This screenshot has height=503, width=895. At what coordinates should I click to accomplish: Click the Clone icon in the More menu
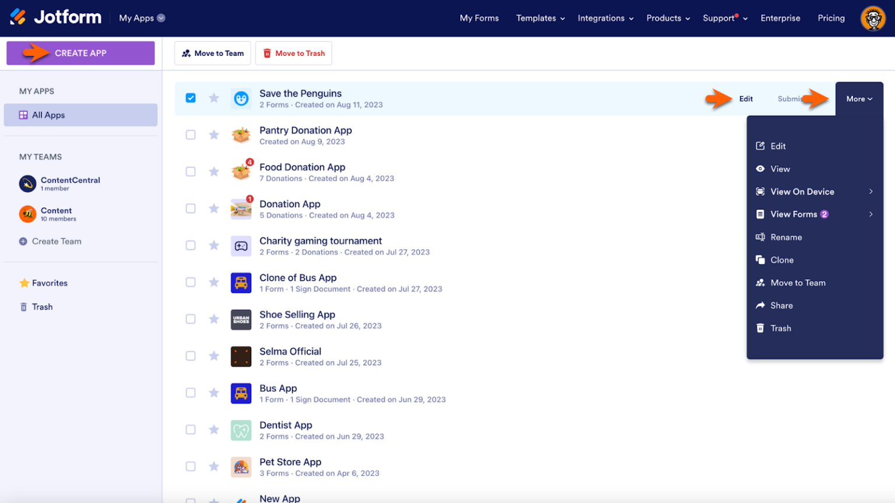click(x=760, y=260)
